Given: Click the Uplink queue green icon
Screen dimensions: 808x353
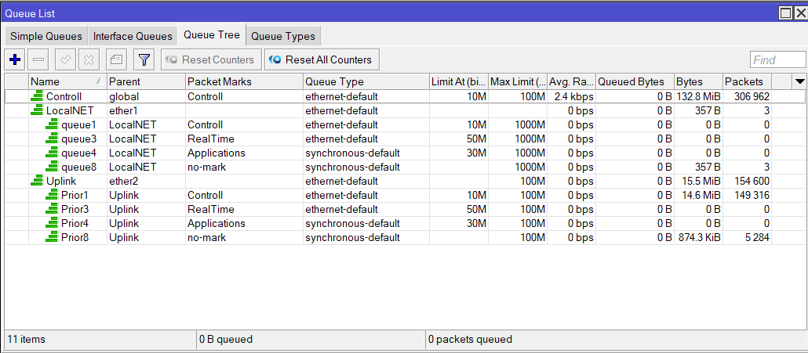Looking at the screenshot, I should 36,181.
